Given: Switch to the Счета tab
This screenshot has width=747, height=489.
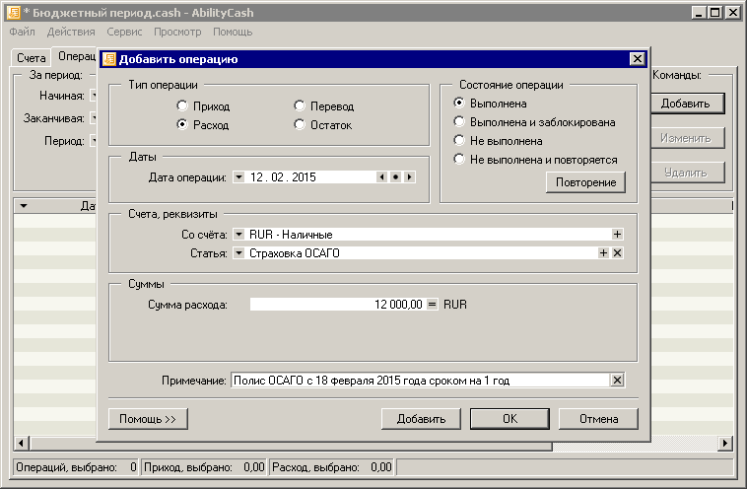Looking at the screenshot, I should (31, 58).
